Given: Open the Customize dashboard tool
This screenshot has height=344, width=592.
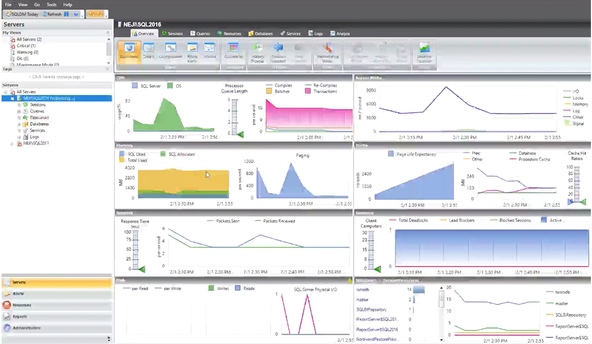Looking at the screenshot, I should pyautogui.click(x=233, y=51).
